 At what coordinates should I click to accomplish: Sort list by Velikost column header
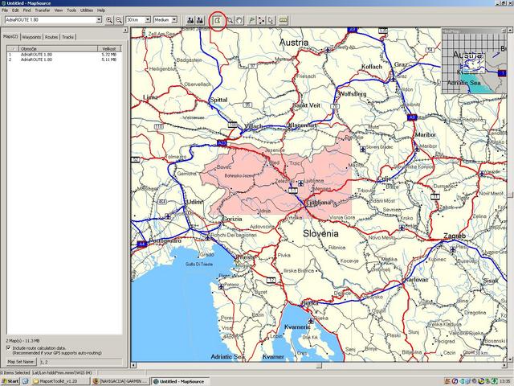tap(109, 48)
